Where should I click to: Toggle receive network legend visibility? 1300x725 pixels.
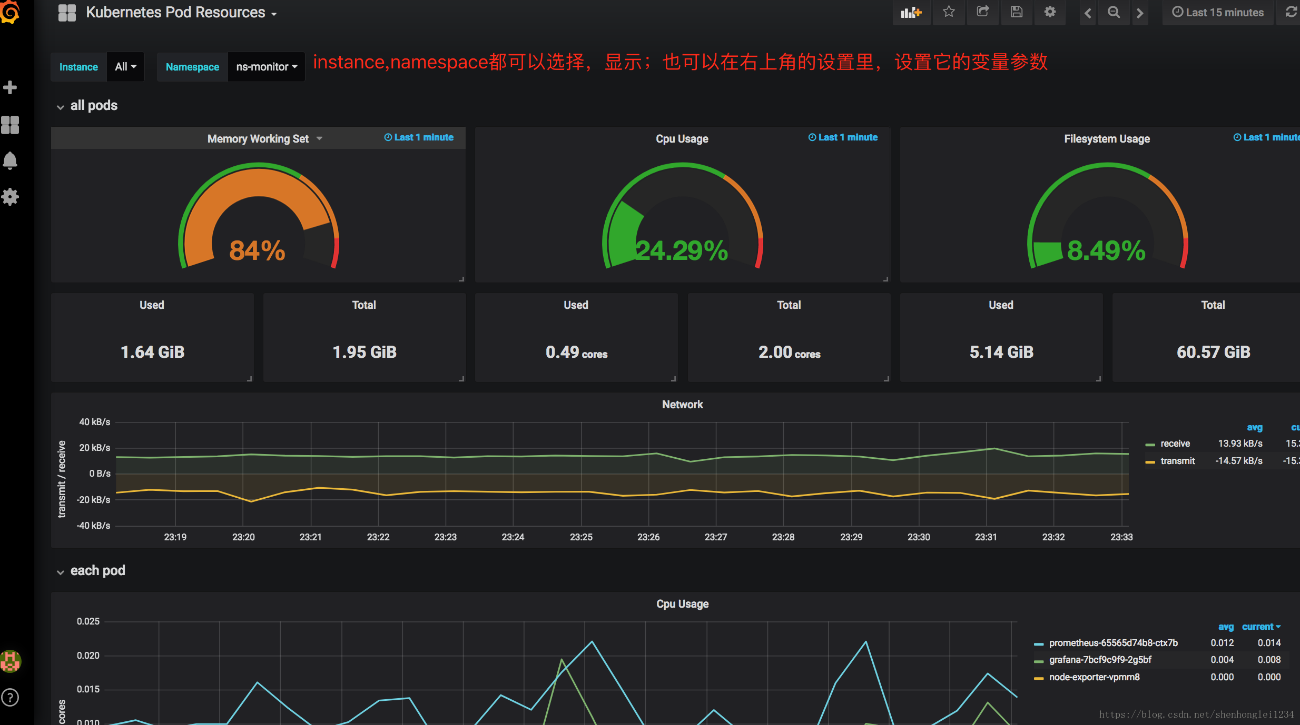[1169, 444]
